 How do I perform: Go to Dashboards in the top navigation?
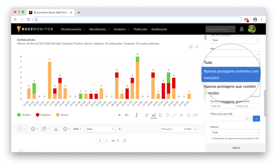coord(159,29)
